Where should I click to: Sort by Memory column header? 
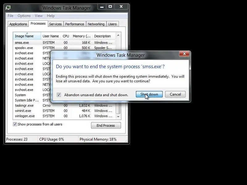tap(82, 36)
